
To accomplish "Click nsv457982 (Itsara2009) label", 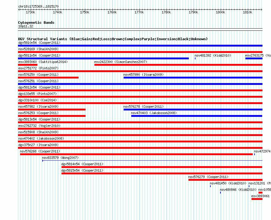I will click(x=38, y=107).
